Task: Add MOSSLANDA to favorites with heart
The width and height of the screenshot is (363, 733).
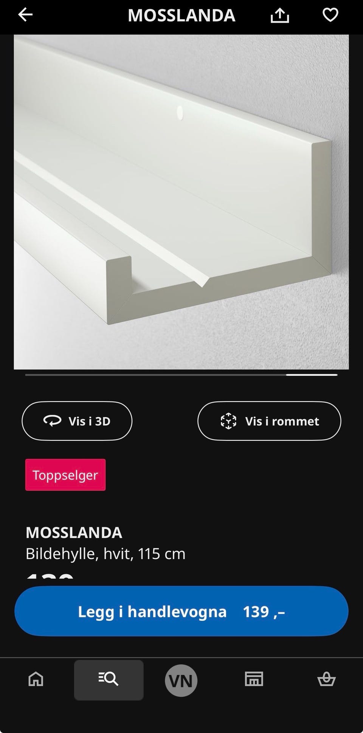Action: [x=330, y=15]
